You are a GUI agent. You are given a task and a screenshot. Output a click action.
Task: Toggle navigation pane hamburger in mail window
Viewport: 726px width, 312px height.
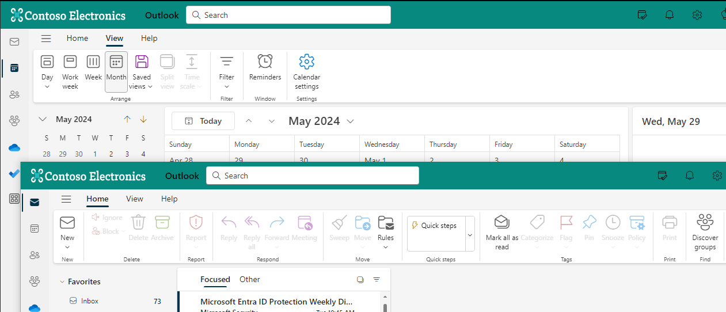[66, 199]
